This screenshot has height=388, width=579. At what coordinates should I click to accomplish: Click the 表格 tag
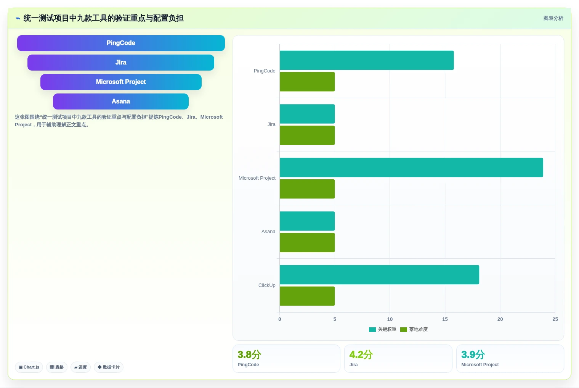tap(57, 367)
